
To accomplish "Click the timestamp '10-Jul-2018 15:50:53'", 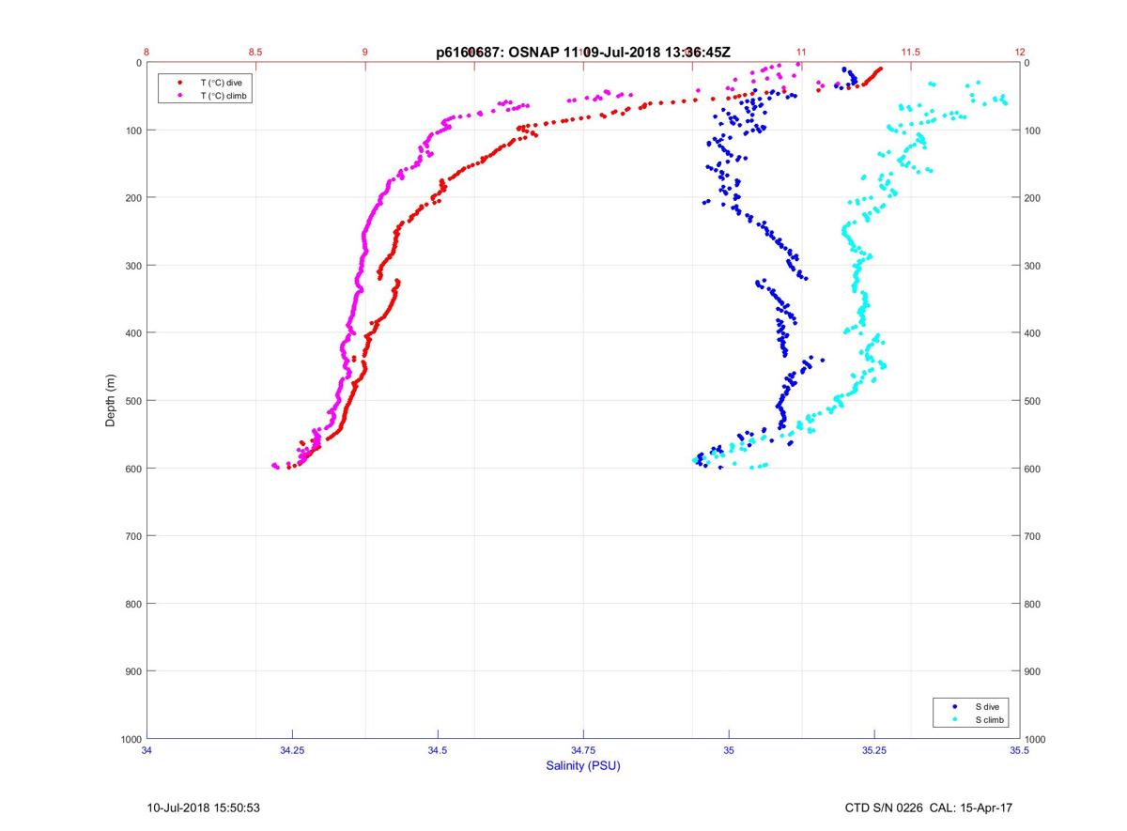I will [x=204, y=808].
